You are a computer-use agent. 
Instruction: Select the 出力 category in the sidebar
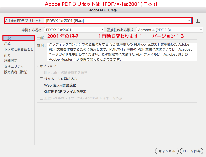pos(7,55)
